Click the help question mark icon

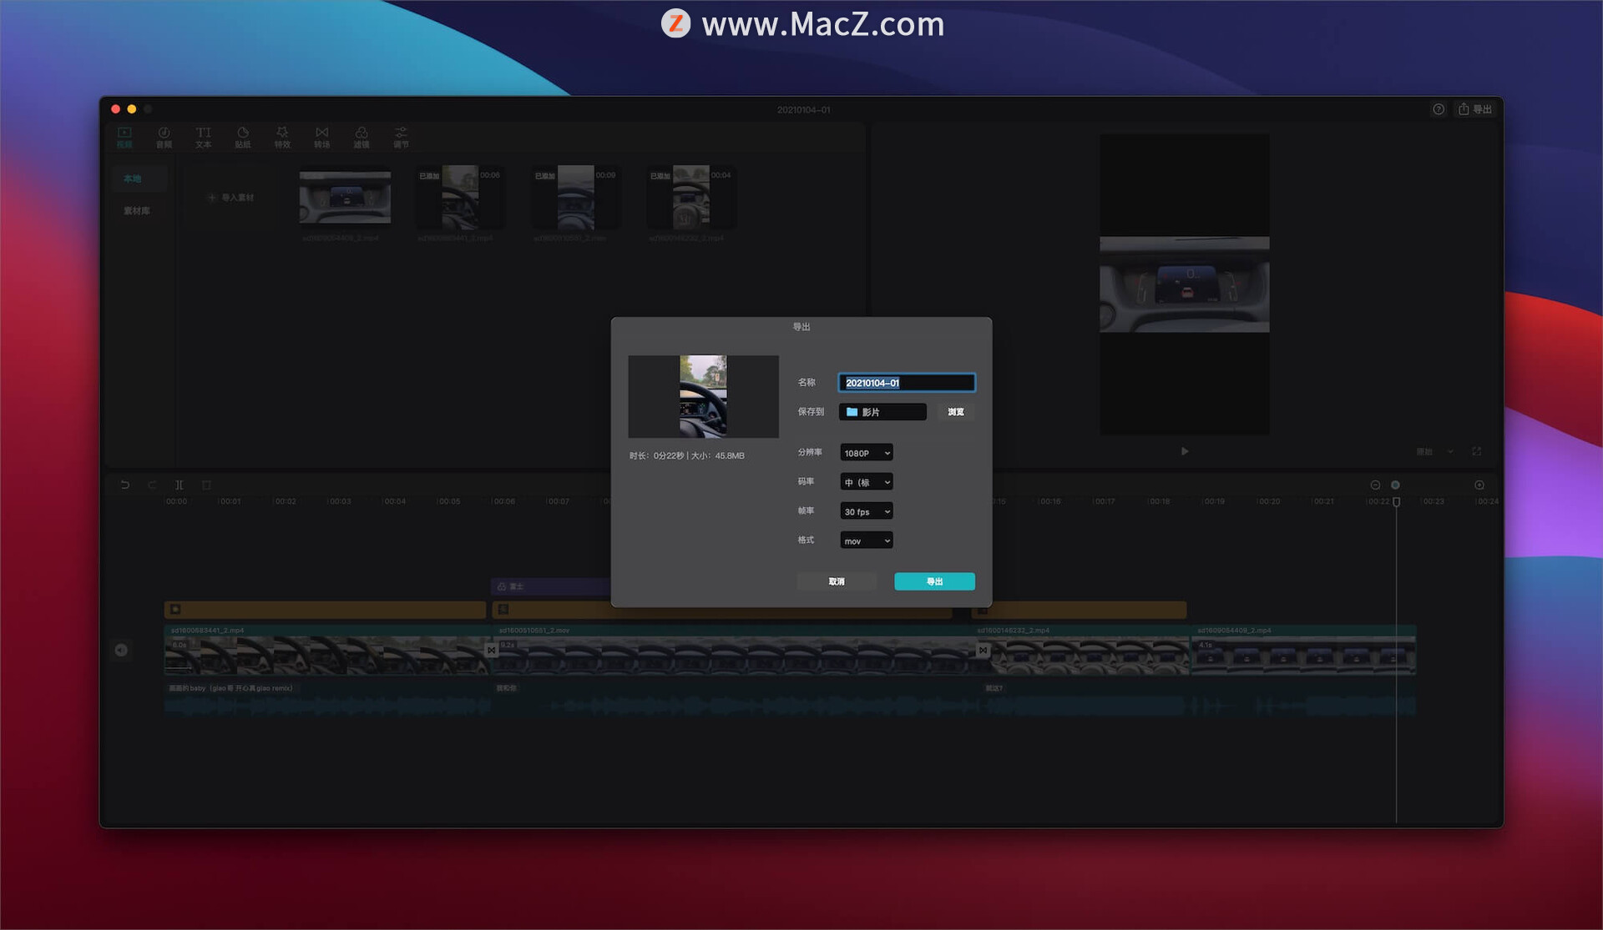tap(1438, 109)
